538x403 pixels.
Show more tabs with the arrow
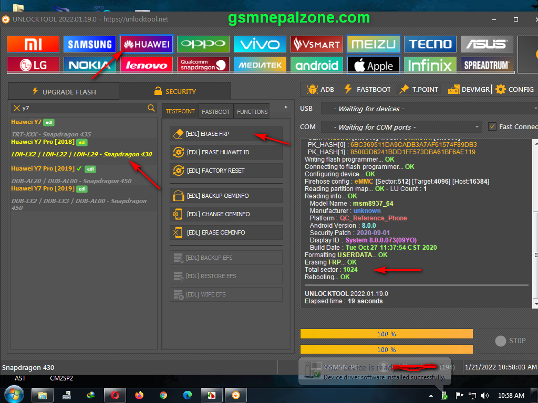(285, 107)
